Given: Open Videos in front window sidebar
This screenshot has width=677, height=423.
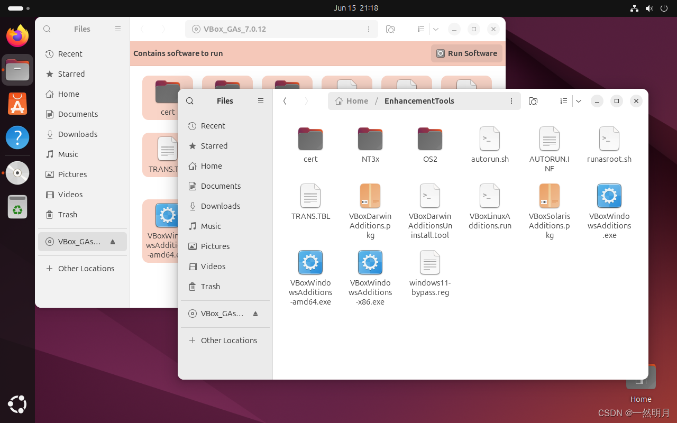Looking at the screenshot, I should click(x=225, y=266).
